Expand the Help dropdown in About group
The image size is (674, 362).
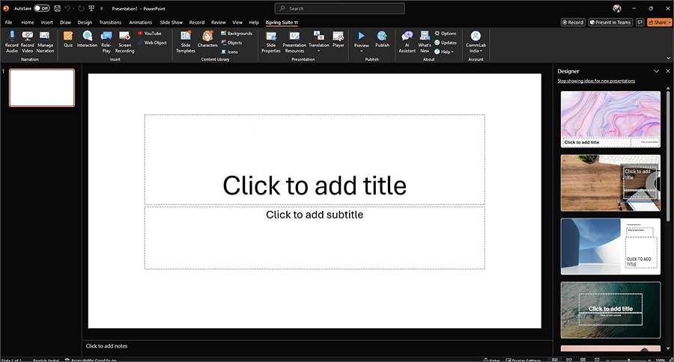pos(446,52)
